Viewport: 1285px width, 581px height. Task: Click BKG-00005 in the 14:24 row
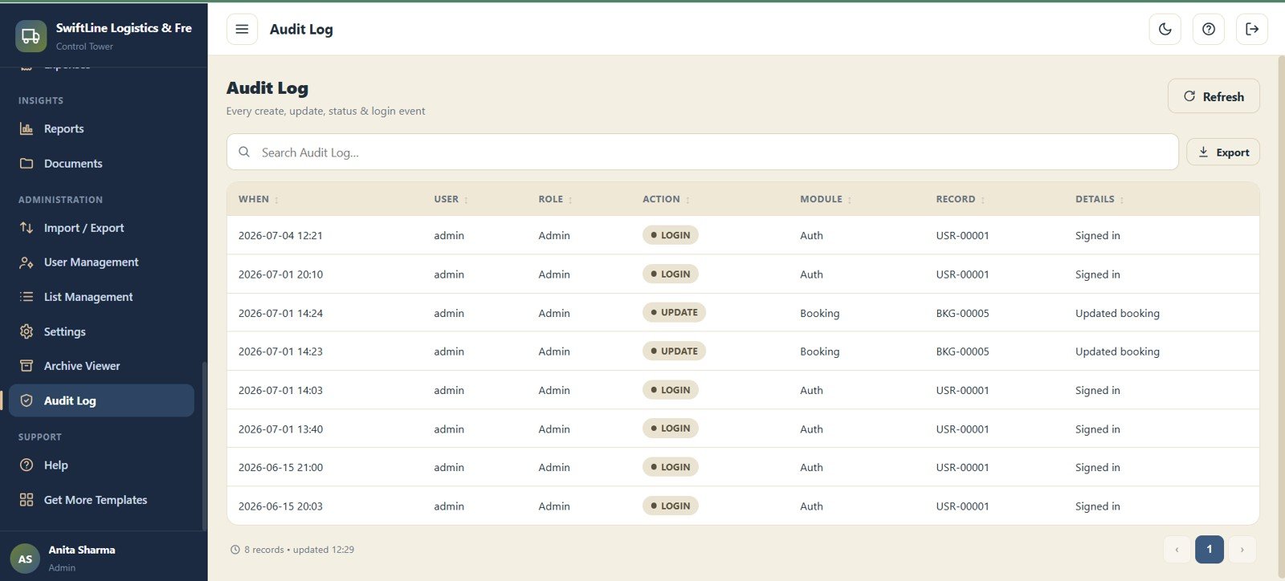coord(962,313)
